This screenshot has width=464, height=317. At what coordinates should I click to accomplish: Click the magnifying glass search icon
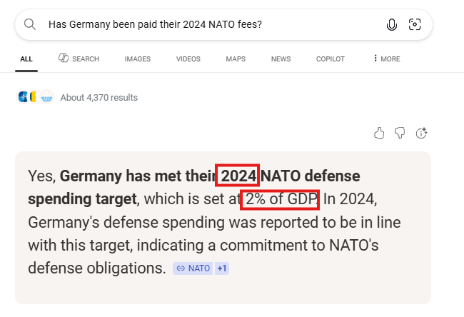pos(30,24)
